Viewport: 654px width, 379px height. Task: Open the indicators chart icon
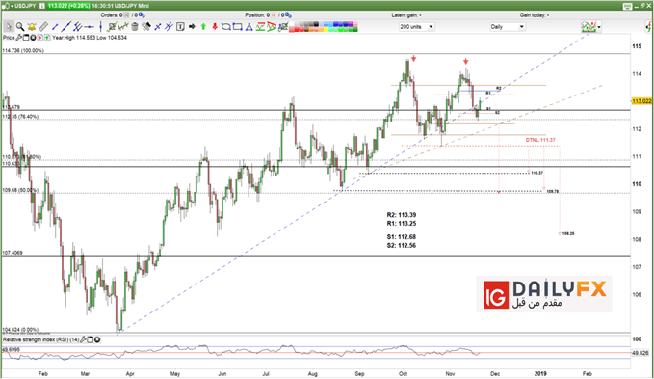[589, 27]
